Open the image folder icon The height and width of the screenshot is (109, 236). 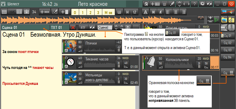coord(224,20)
